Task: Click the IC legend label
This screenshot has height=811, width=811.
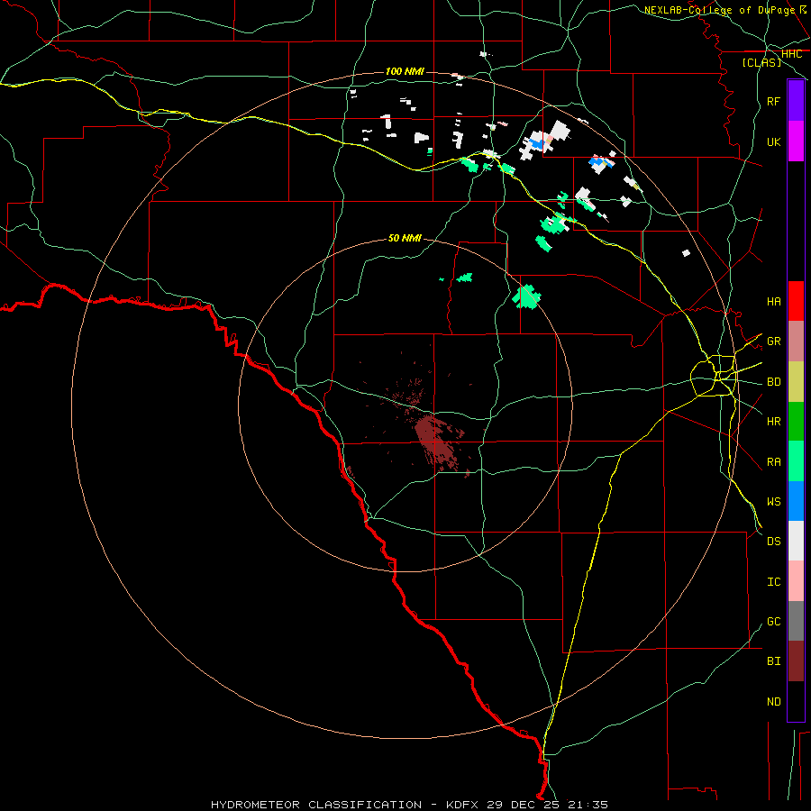Action: point(773,582)
